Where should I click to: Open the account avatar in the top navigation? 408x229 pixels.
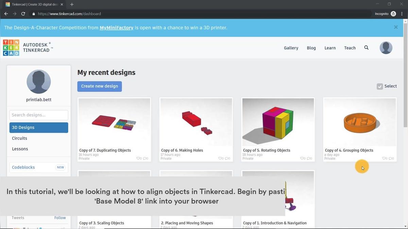point(386,48)
